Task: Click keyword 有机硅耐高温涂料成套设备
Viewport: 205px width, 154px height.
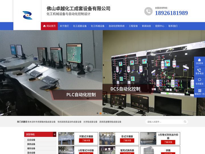Action: [69, 122]
